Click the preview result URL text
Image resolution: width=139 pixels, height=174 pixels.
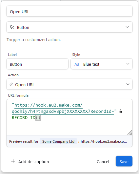pos(104,141)
